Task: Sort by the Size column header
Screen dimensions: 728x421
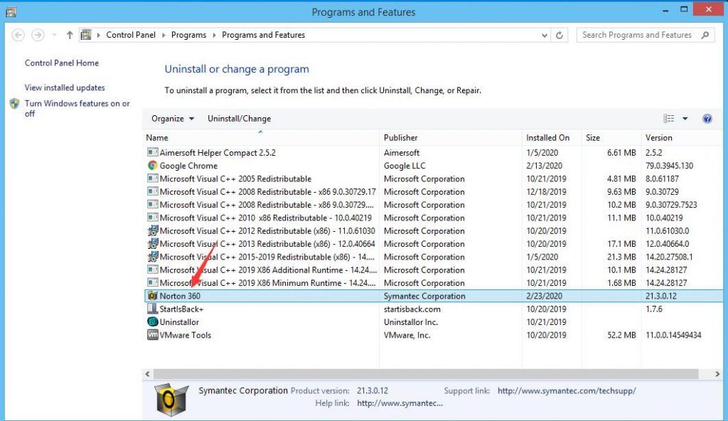Action: 611,137
